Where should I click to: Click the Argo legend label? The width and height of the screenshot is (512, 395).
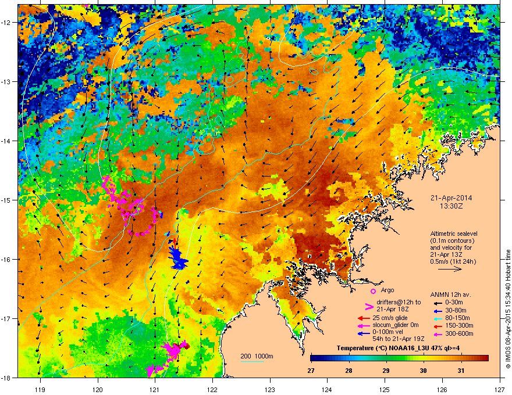387,290
